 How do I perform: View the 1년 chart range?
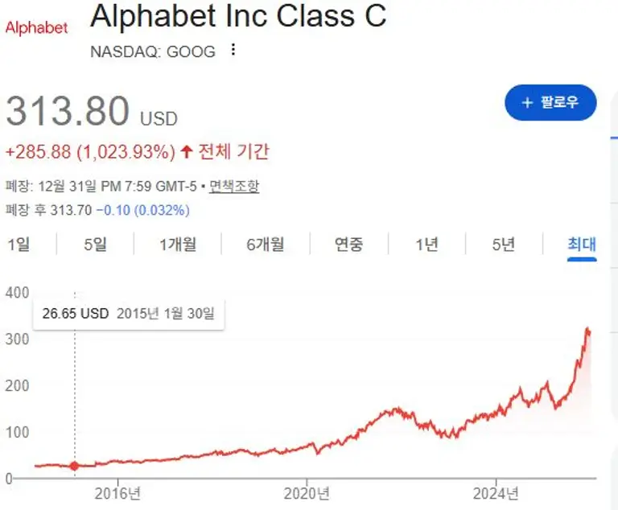pyautogui.click(x=426, y=244)
